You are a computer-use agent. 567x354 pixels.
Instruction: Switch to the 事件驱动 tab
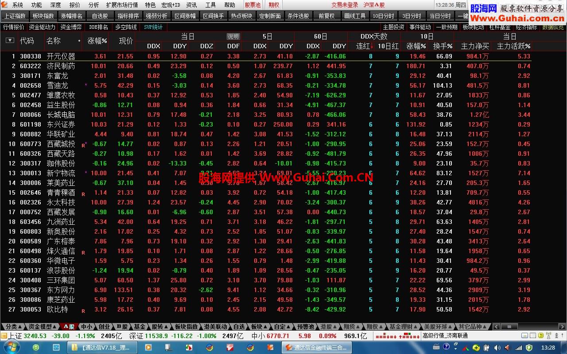[x=420, y=27]
